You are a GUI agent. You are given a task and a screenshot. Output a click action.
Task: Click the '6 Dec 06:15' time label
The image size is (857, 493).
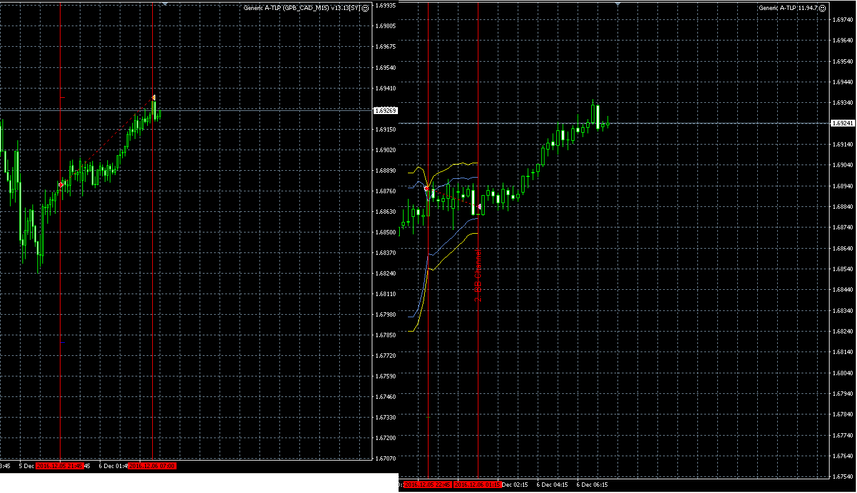pos(592,484)
